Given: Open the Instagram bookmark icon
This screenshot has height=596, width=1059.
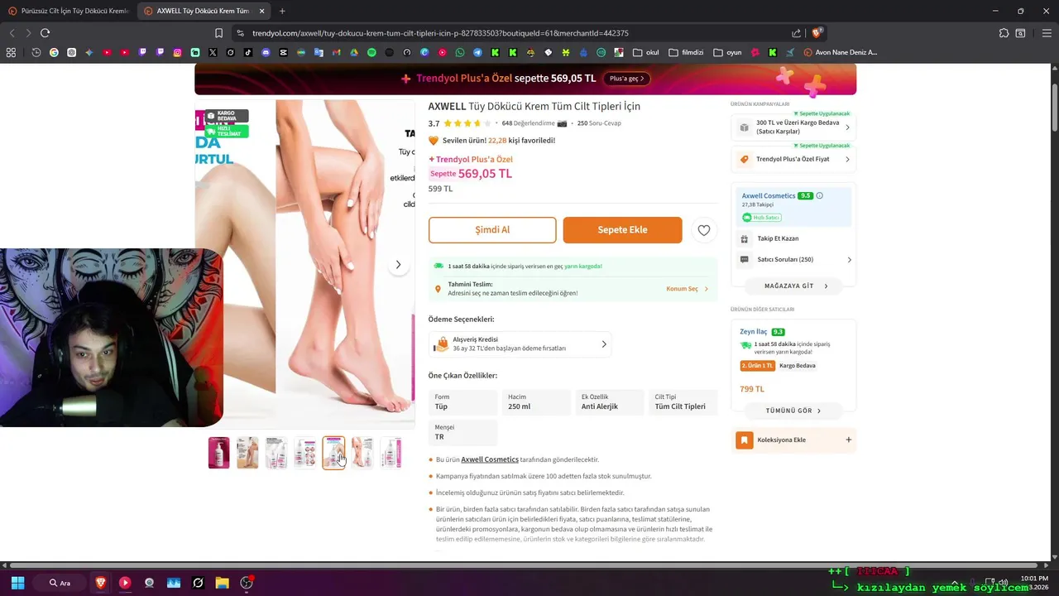Looking at the screenshot, I should pos(177,52).
